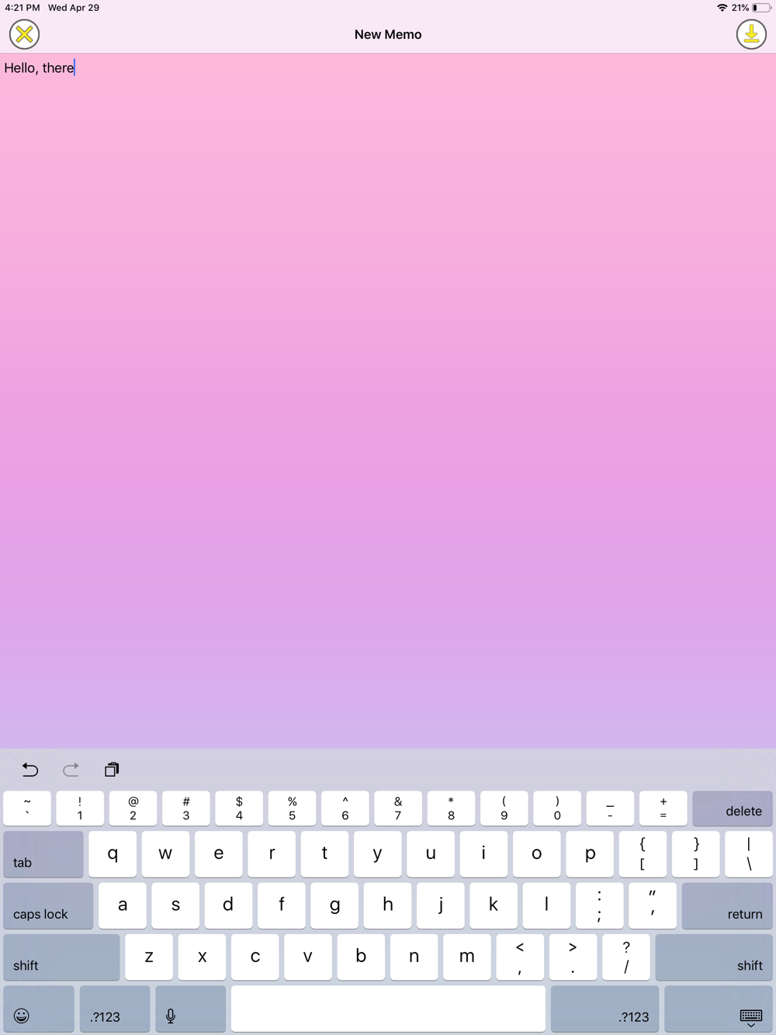Screen dimensions: 776x1035
Task: Save memo with the yellow download icon
Action: point(751,34)
